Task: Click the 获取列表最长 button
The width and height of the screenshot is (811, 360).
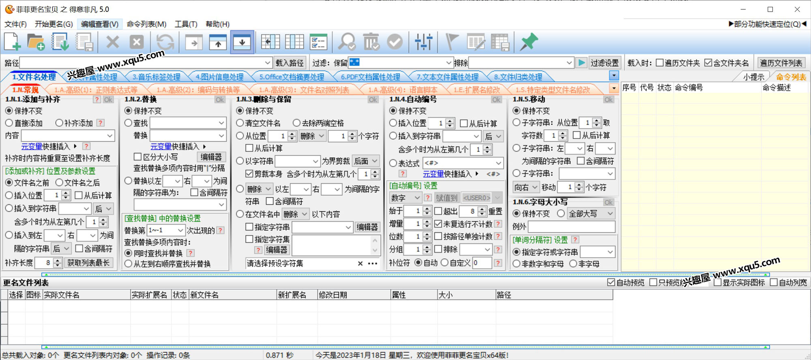Action: (x=88, y=263)
